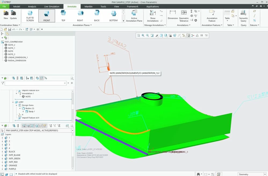268x176 pixels.
Task: Open the Annotation Planes group dropdown
Action: tap(82, 25)
